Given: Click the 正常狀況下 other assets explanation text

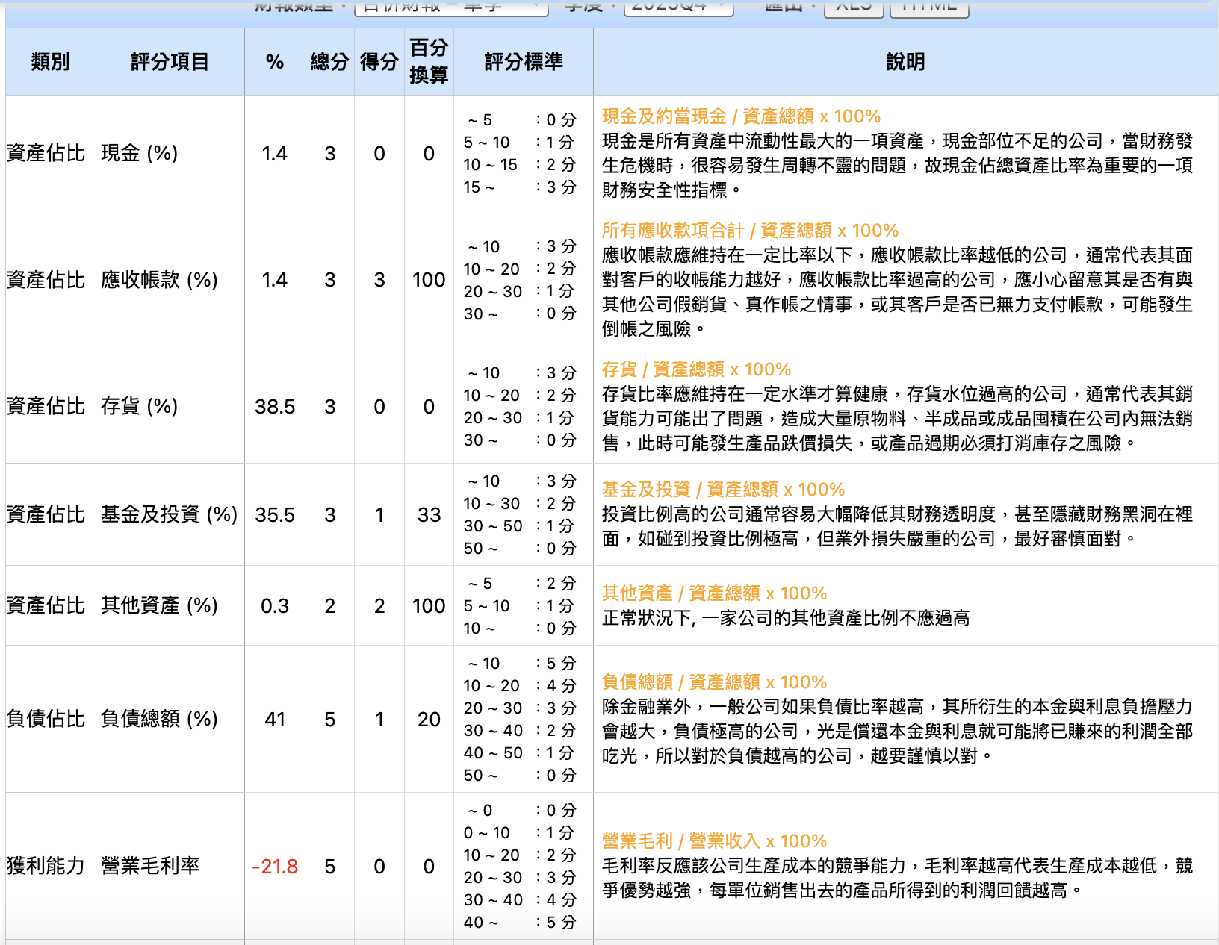Looking at the screenshot, I should [x=786, y=618].
